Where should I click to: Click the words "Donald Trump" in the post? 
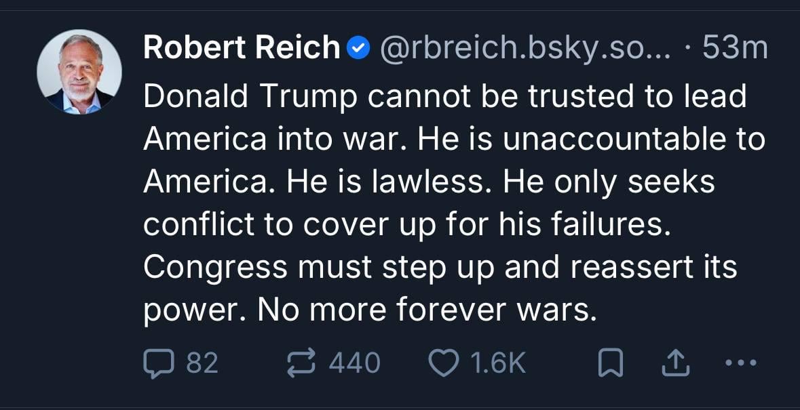point(250,97)
